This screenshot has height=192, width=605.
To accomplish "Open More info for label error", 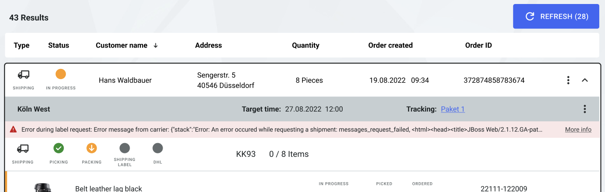I will (x=578, y=129).
